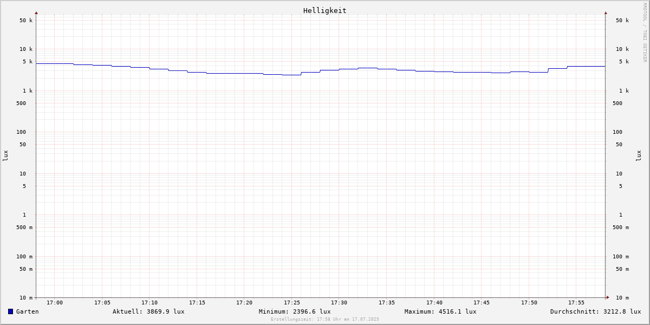Viewport: 650px width, 325px height.
Task: Click the blue Garten legend color swatch
Action: coord(10,311)
